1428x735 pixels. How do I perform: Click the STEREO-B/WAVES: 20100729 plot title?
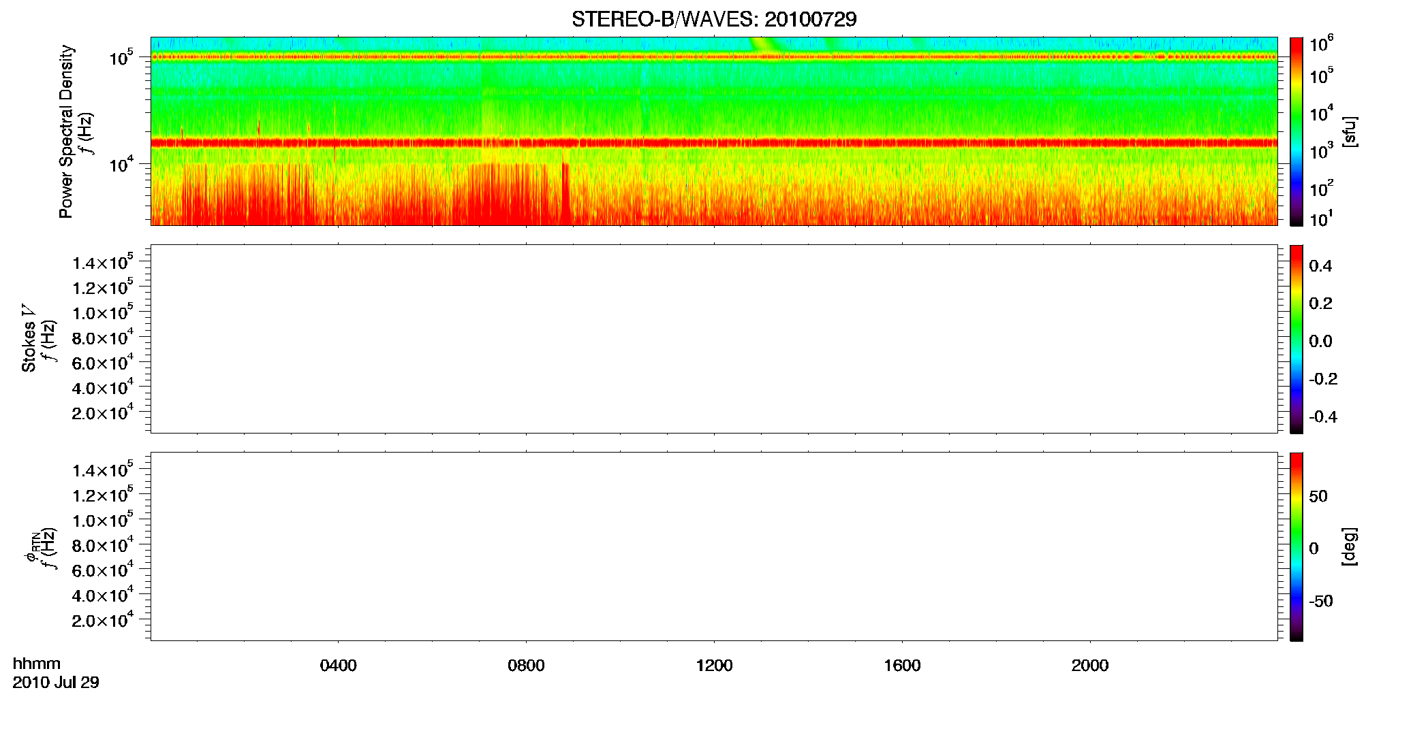pyautogui.click(x=714, y=19)
